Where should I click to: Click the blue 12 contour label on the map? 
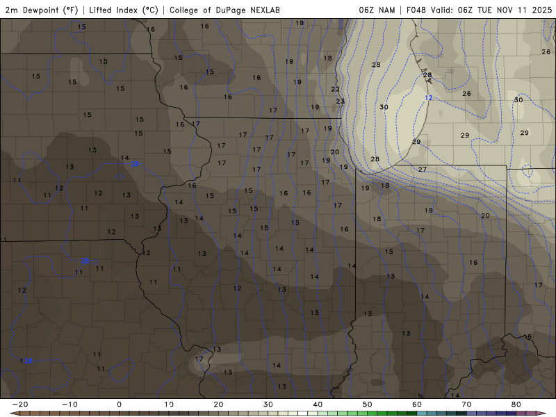click(x=429, y=98)
